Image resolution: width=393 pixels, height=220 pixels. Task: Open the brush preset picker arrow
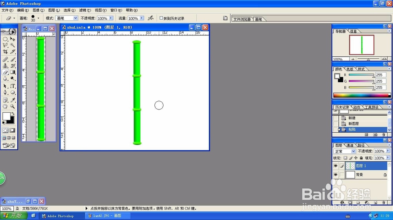(x=39, y=18)
